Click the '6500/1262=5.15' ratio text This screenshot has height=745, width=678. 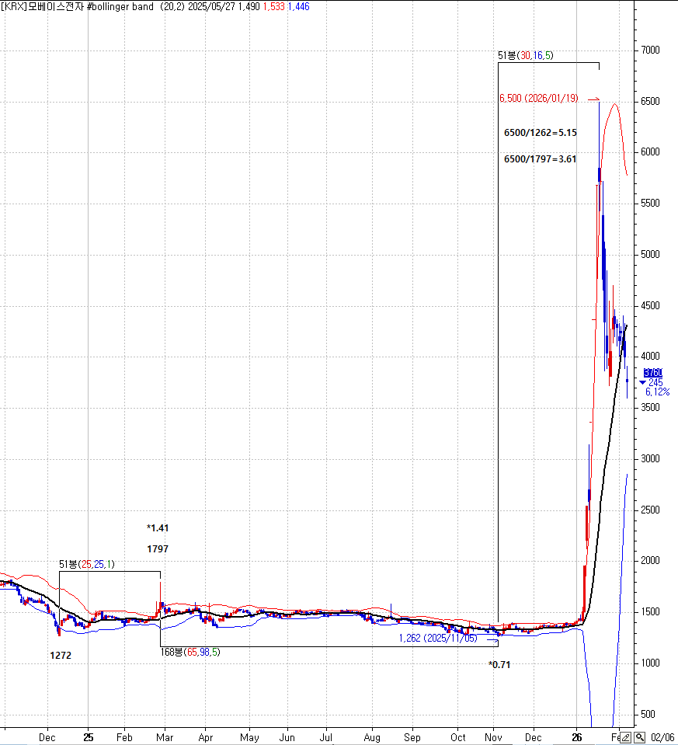tap(541, 133)
